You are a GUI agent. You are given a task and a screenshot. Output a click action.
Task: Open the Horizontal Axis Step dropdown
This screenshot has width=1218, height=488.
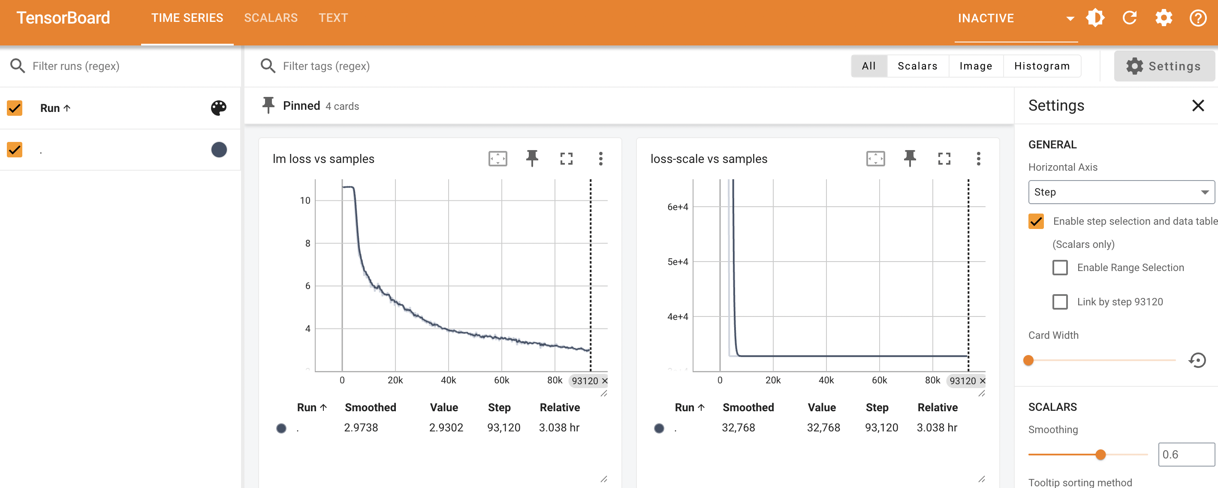point(1121,192)
